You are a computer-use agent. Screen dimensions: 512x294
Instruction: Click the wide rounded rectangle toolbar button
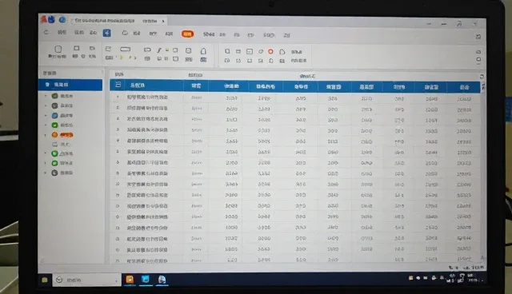pos(125,50)
